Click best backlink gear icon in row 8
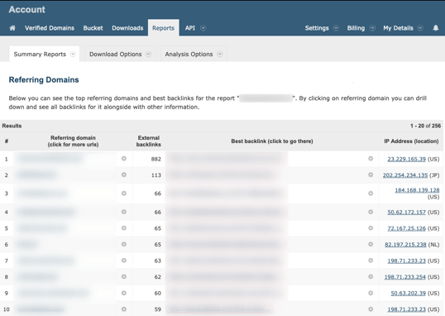 [x=371, y=276]
